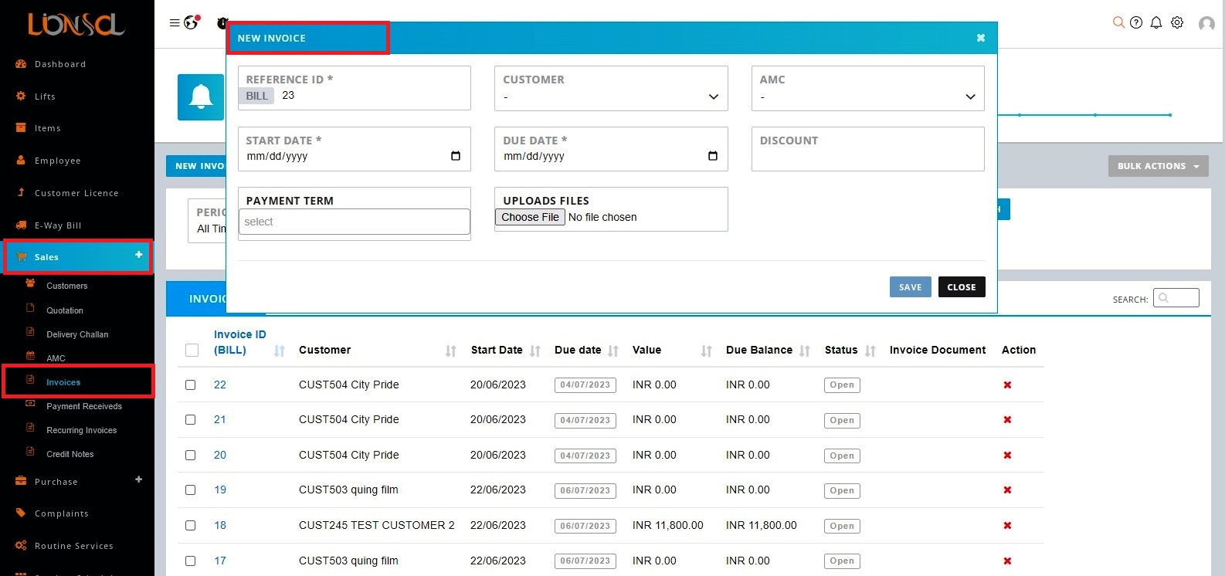Open Items in the sidebar
This screenshot has width=1225, height=576.
click(x=47, y=128)
